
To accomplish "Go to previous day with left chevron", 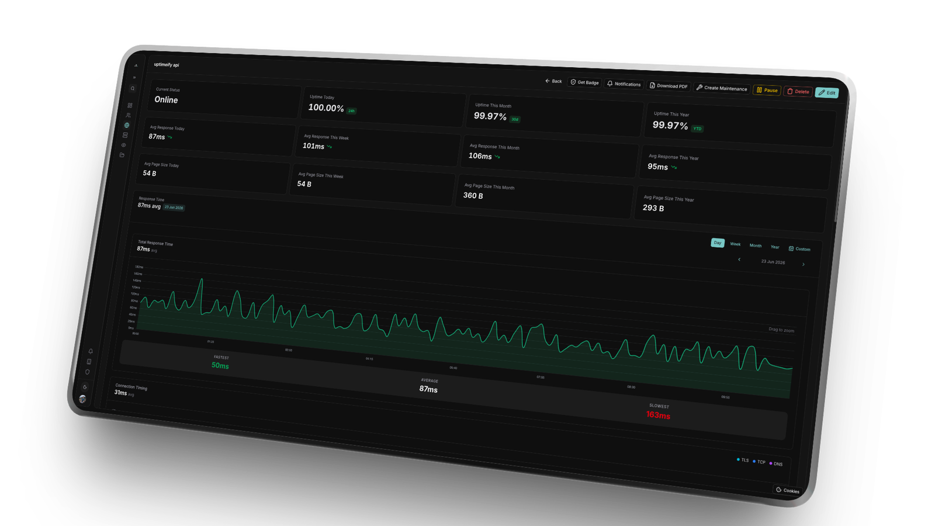I will click(x=739, y=259).
